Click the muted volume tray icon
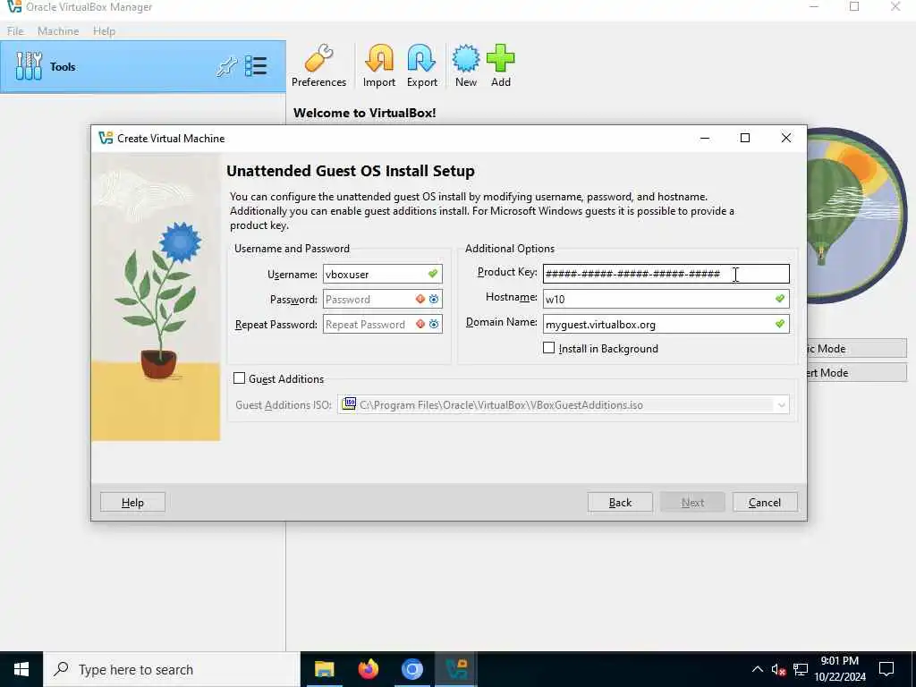This screenshot has height=687, width=916. pos(778,669)
